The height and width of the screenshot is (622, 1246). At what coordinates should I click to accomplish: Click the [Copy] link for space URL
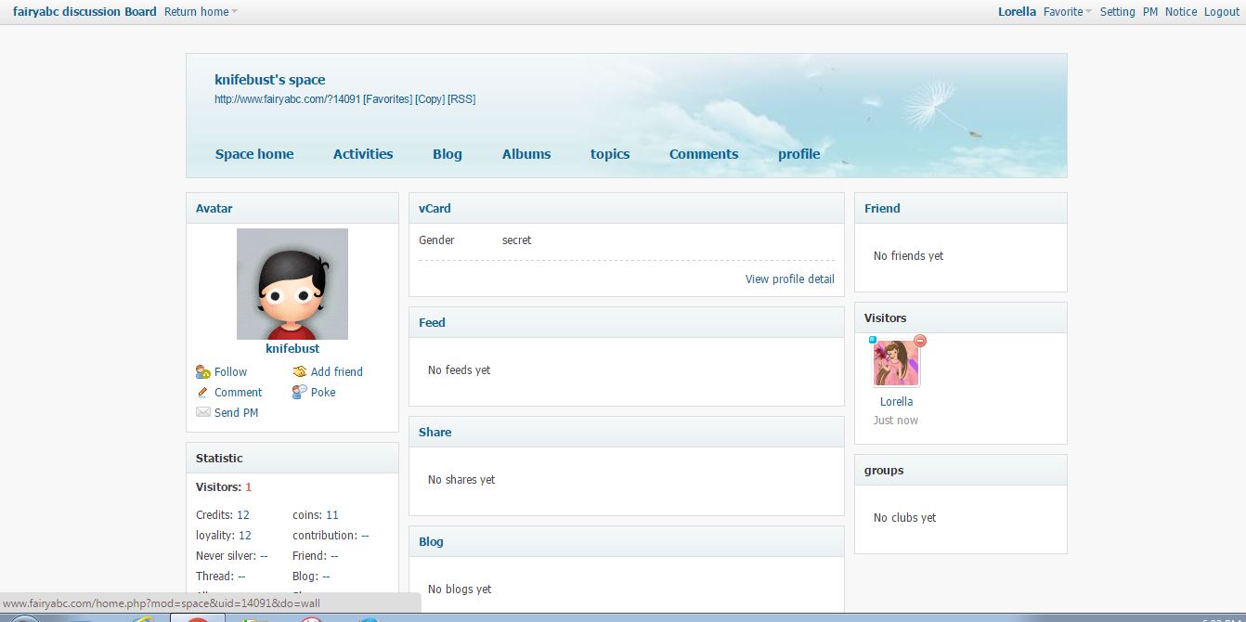[429, 99]
